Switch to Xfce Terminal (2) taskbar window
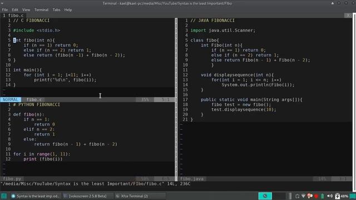This screenshot has width=356, height=200. [140, 196]
